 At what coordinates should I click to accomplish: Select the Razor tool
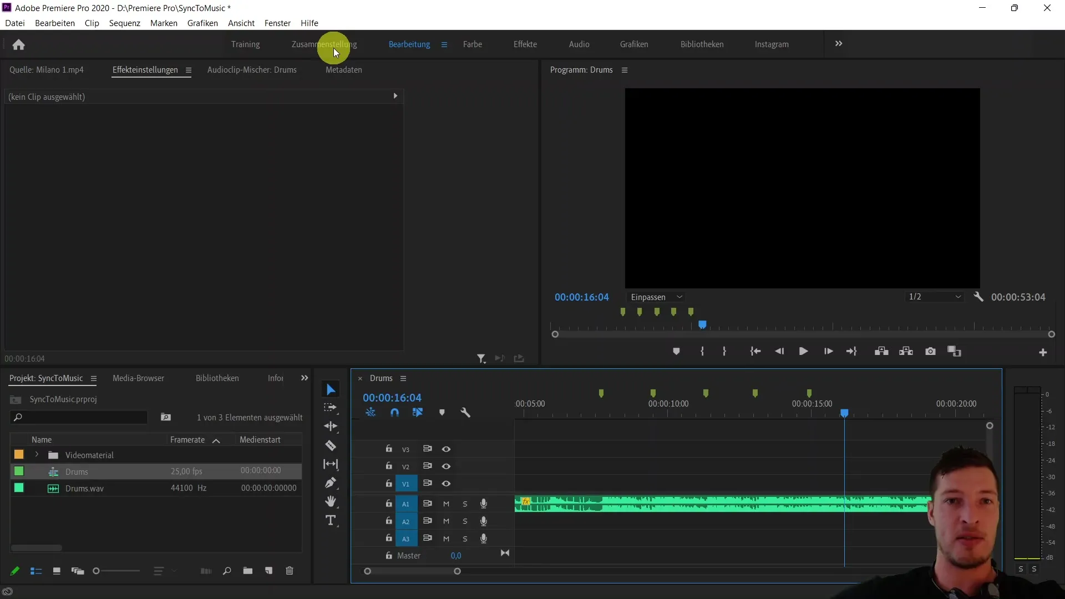[331, 445]
